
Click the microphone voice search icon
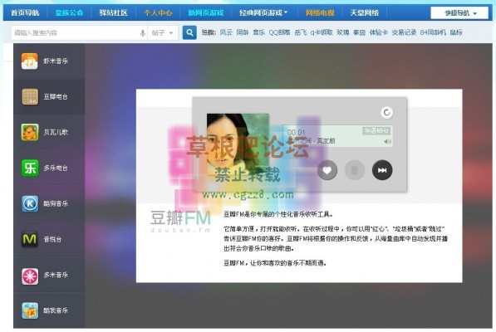tap(143, 33)
